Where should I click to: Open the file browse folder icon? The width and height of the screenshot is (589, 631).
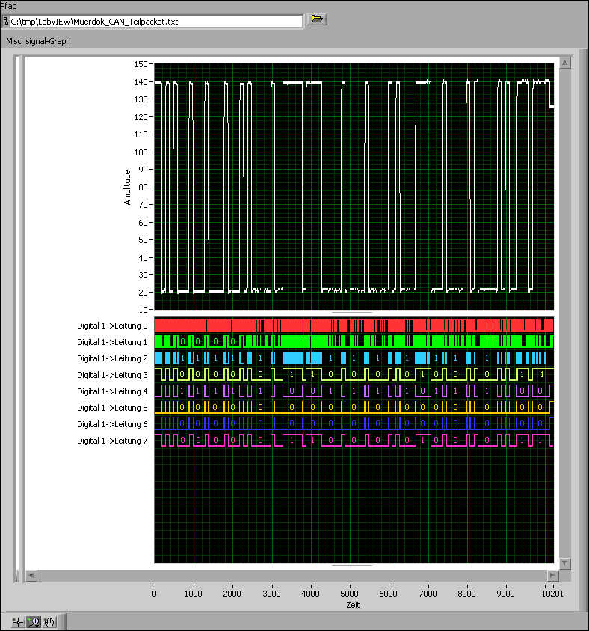(317, 19)
